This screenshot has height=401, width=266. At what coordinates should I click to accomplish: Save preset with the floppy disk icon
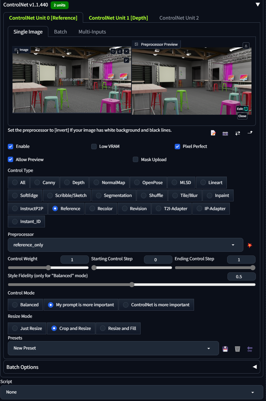point(225,349)
